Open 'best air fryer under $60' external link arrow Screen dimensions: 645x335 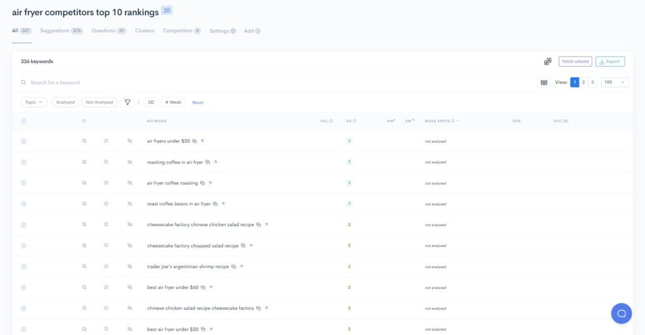click(211, 287)
